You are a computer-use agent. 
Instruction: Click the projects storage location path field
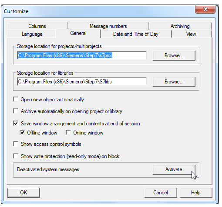82,55
